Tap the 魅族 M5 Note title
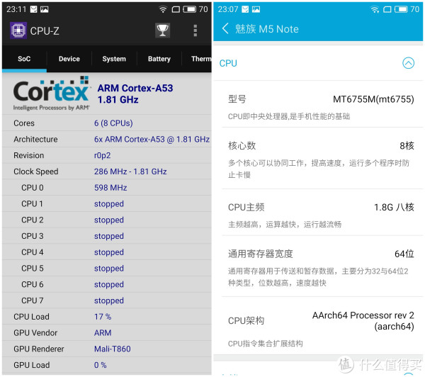The width and height of the screenshot is (425, 377). click(267, 29)
